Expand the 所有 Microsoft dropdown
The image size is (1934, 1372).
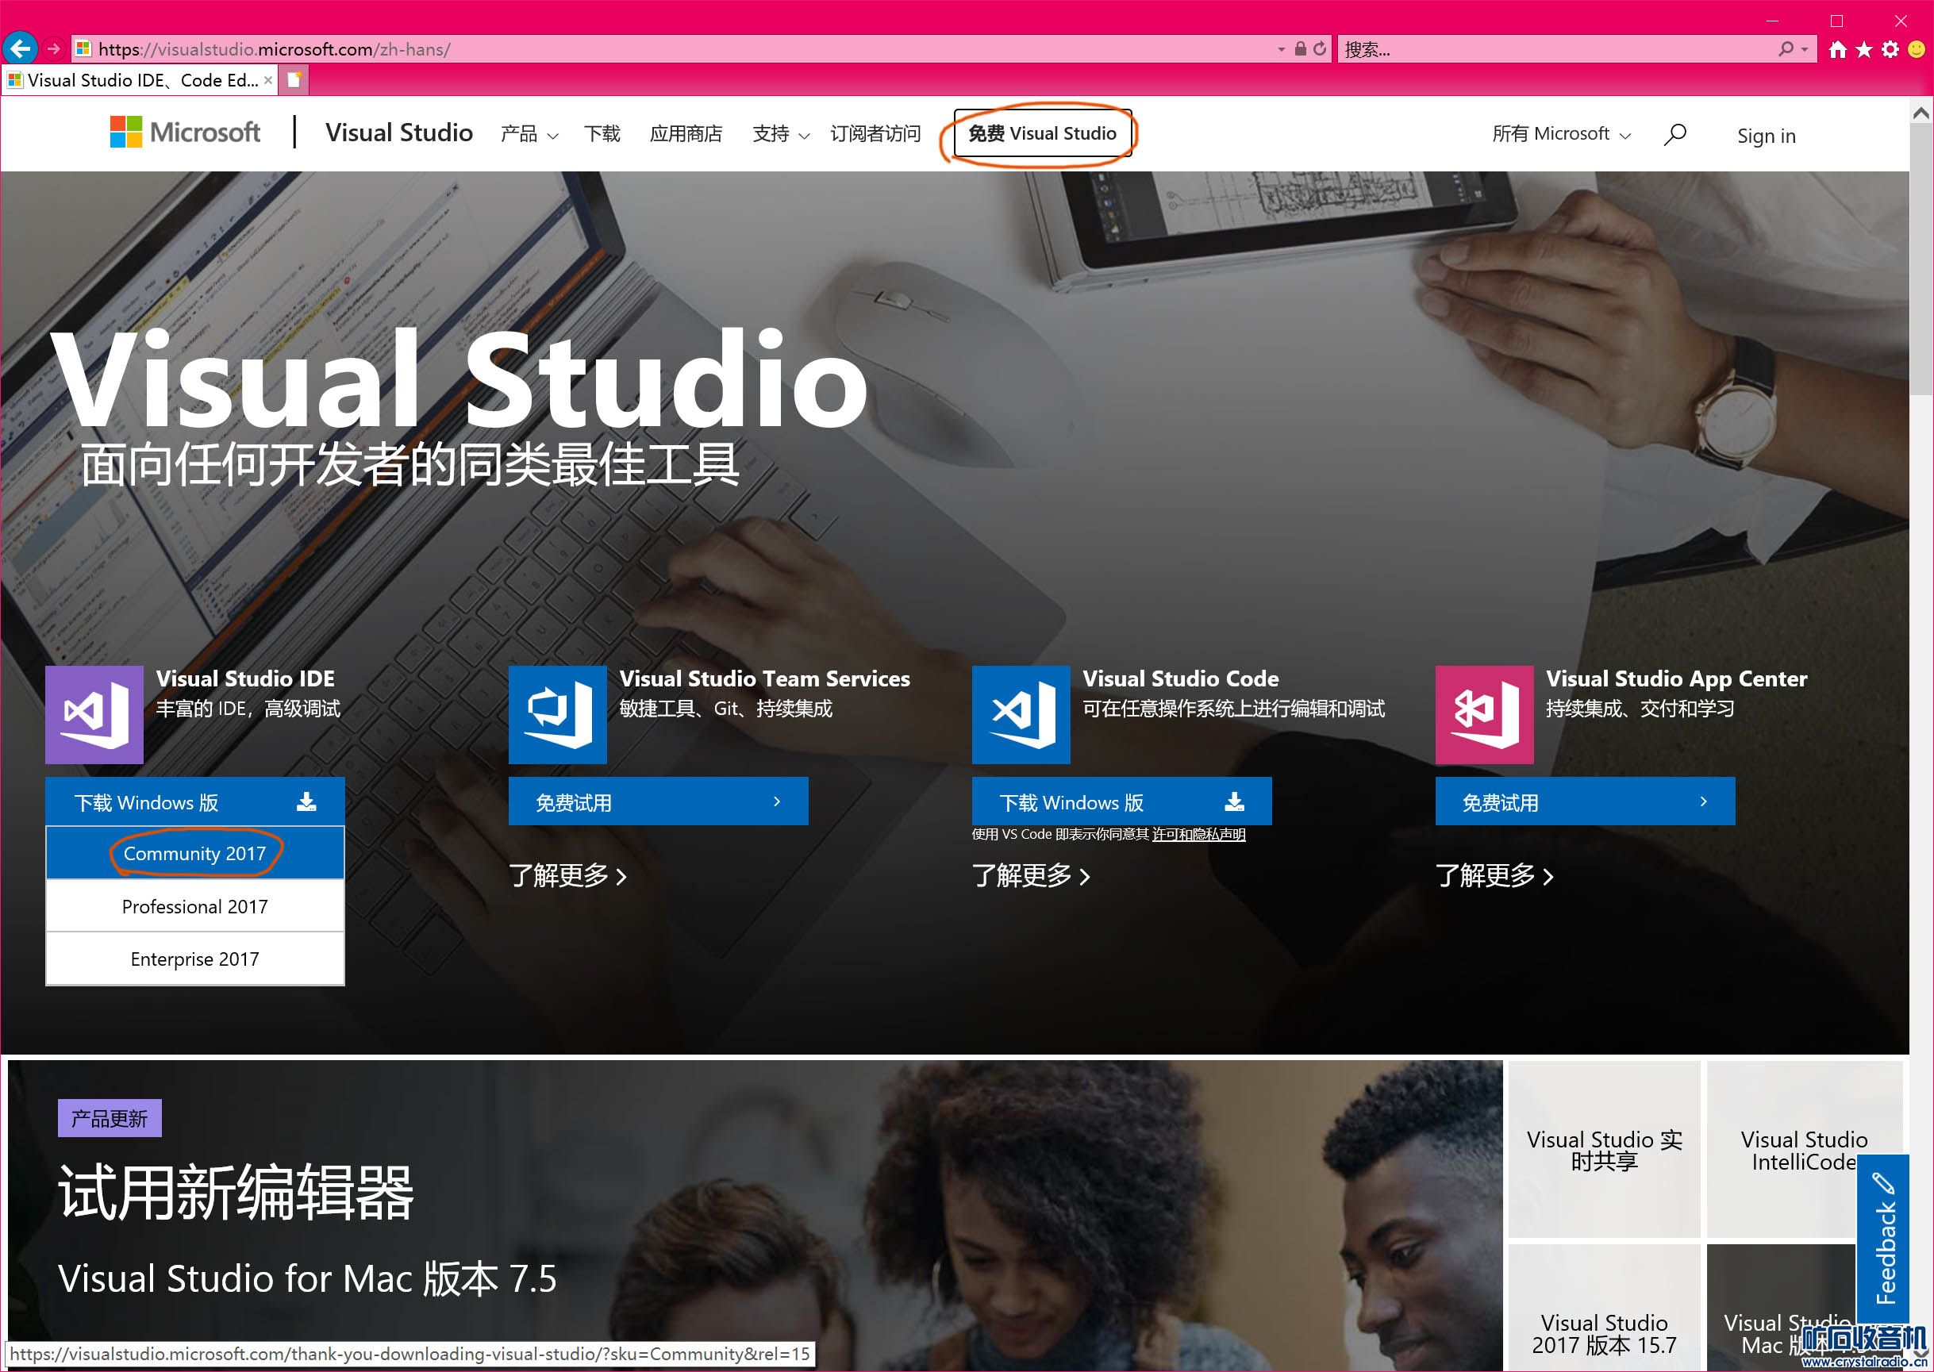pyautogui.click(x=1560, y=134)
